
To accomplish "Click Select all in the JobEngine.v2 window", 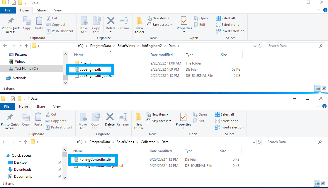I will pos(225,18).
